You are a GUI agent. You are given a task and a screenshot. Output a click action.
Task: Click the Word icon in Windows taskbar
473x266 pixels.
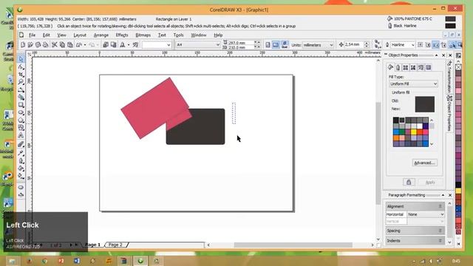pos(77,261)
